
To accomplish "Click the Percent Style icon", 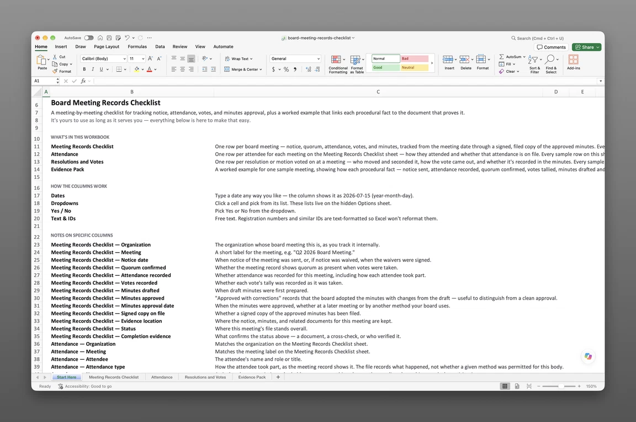I will coord(287,70).
